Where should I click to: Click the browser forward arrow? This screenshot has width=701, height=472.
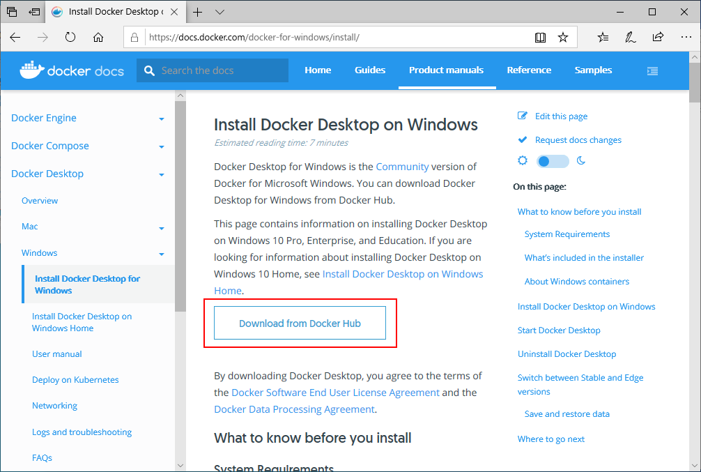[x=43, y=37]
